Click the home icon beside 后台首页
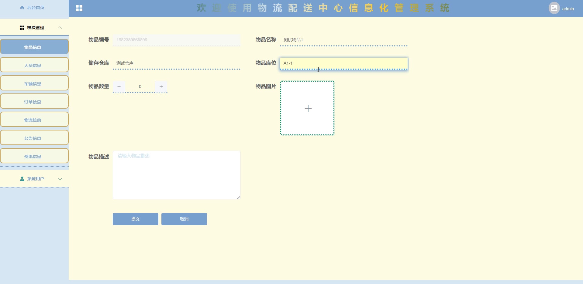583x284 pixels. [22, 8]
